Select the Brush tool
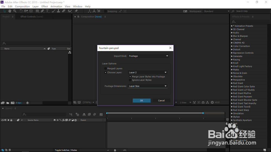Screen dimensions: 271x152 (54, 11)
